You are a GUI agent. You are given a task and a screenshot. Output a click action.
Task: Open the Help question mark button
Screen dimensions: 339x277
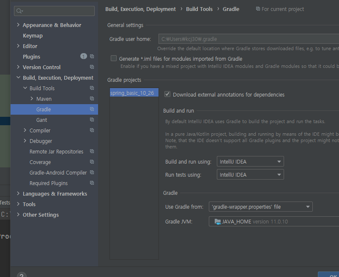22,275
